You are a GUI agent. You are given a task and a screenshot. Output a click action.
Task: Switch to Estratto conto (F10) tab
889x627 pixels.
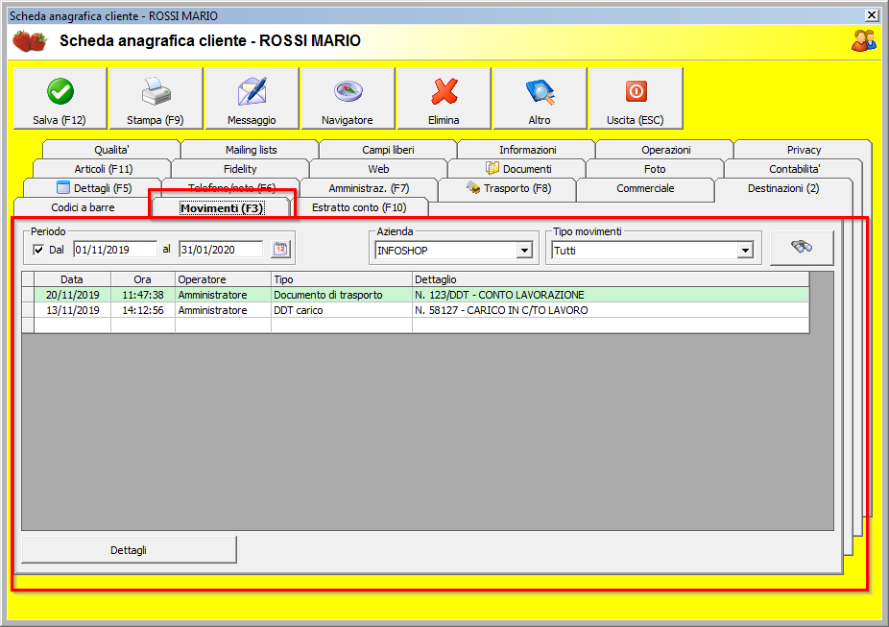(359, 207)
